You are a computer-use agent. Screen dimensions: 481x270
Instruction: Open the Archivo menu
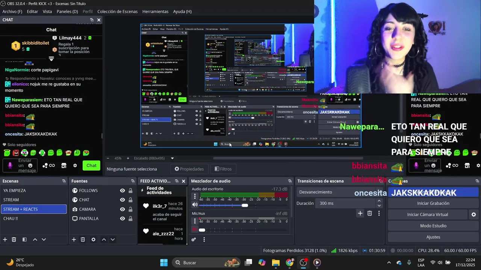(x=12, y=12)
